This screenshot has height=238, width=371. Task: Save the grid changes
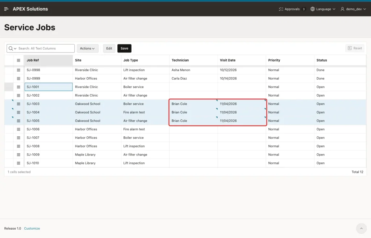(x=125, y=48)
